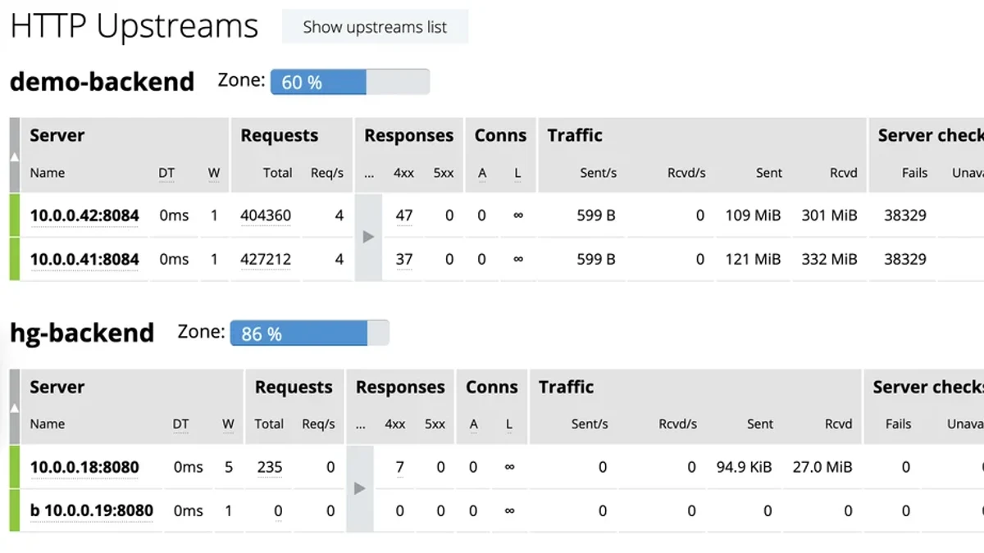This screenshot has height=553, width=984.
Task: Click total requests value 404360
Action: 266,215
